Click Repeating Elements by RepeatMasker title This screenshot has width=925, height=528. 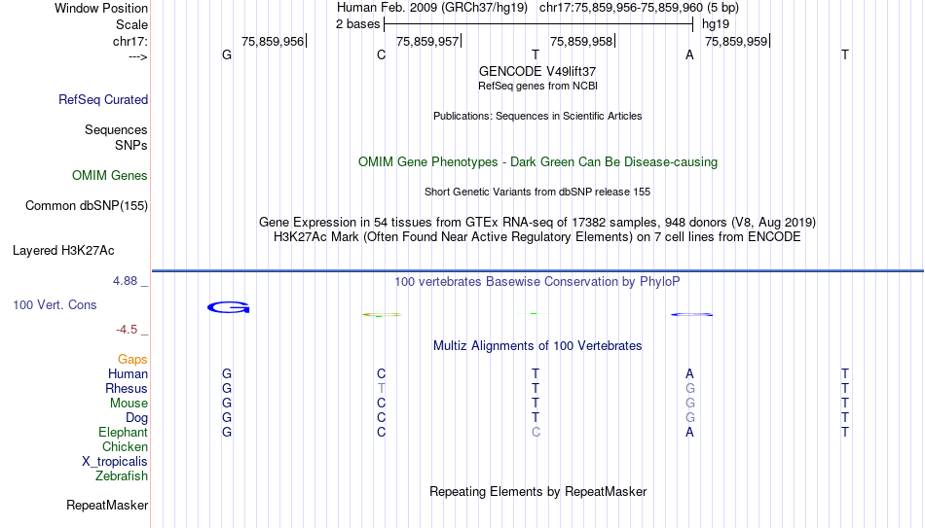[x=538, y=491]
